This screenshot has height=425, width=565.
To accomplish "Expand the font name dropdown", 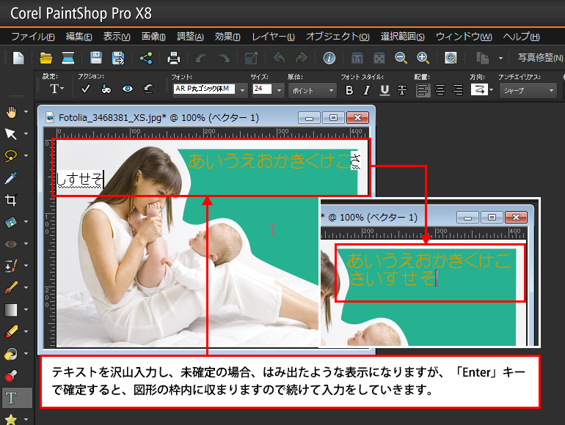I will point(242,90).
